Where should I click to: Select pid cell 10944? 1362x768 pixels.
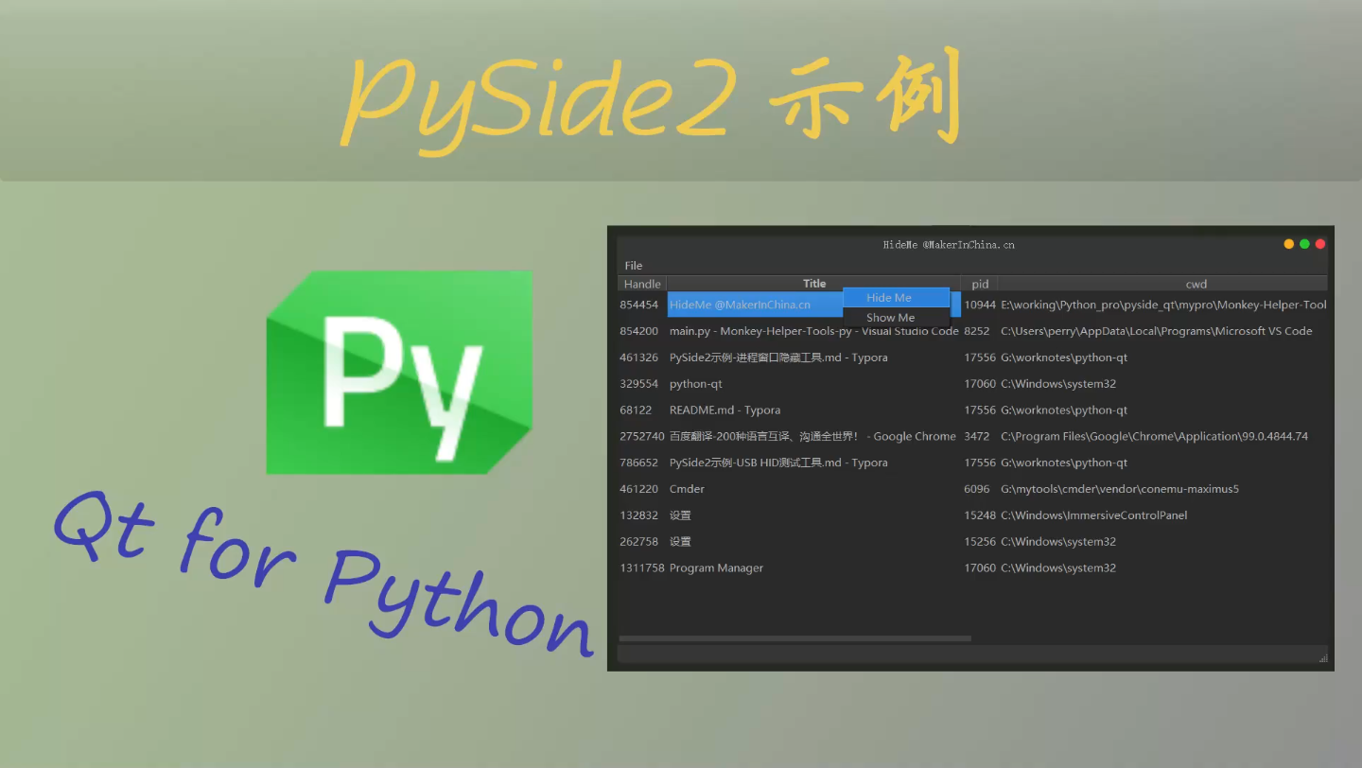pos(980,305)
